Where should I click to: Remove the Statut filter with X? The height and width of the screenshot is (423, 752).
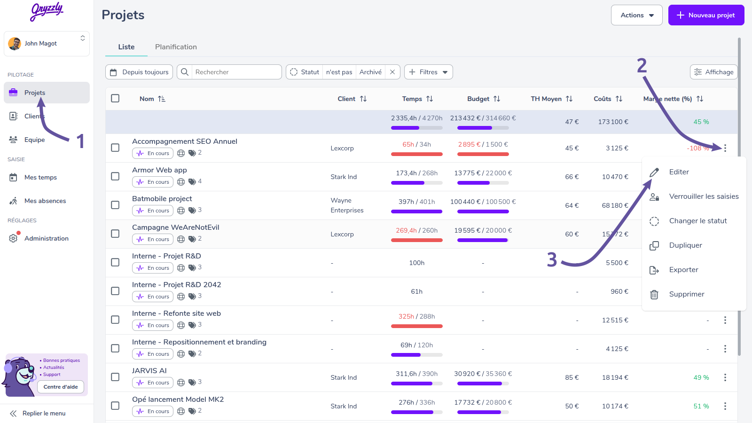tap(392, 72)
